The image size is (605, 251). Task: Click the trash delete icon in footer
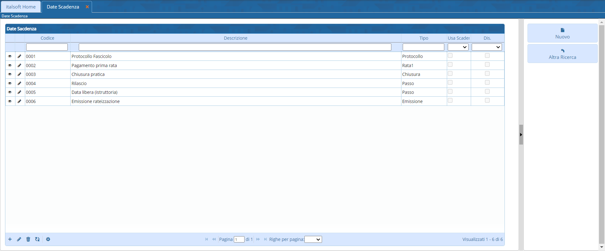28,239
